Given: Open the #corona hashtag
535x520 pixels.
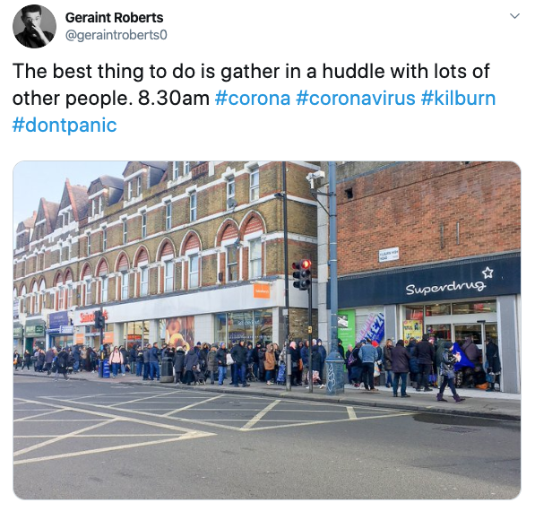Looking at the screenshot, I should click(x=253, y=99).
